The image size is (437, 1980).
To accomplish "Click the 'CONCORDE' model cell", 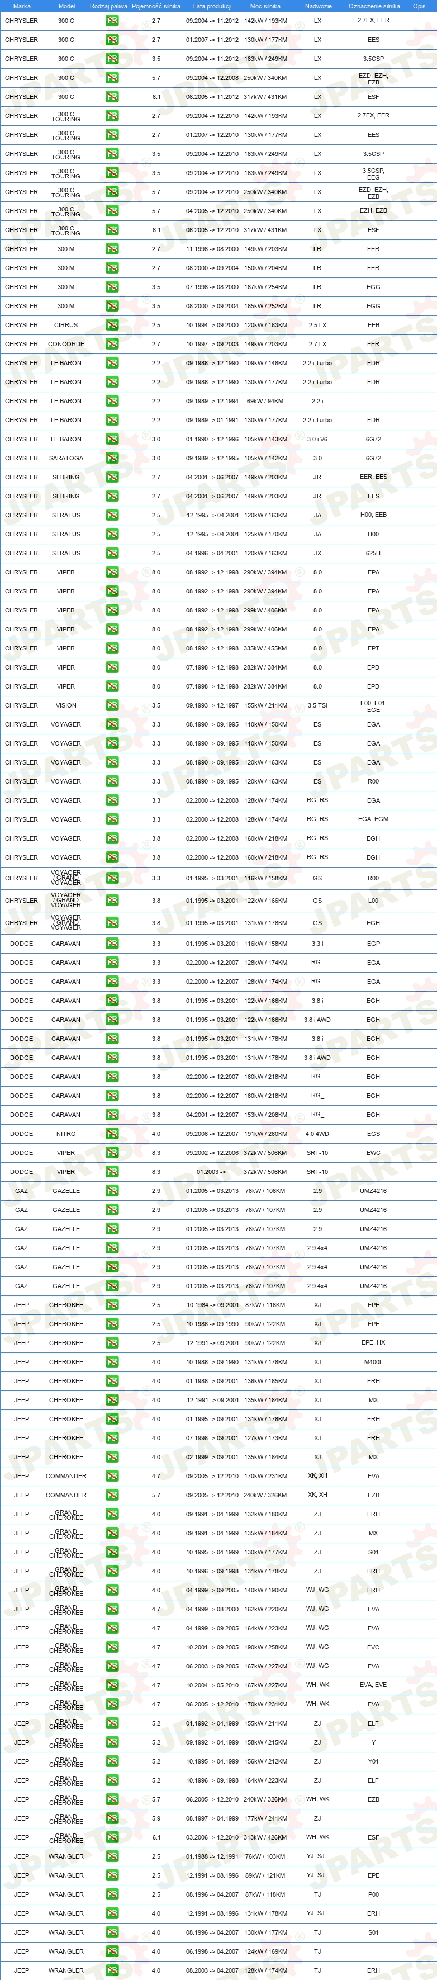I will (66, 345).
